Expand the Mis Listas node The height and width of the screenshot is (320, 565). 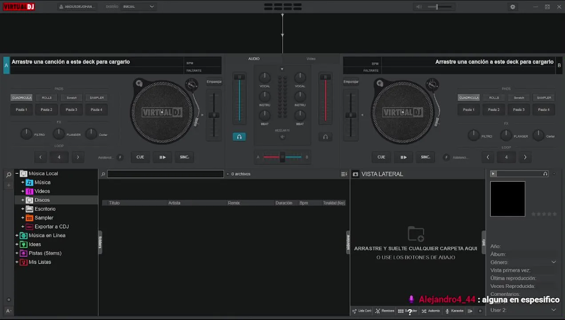pos(17,262)
